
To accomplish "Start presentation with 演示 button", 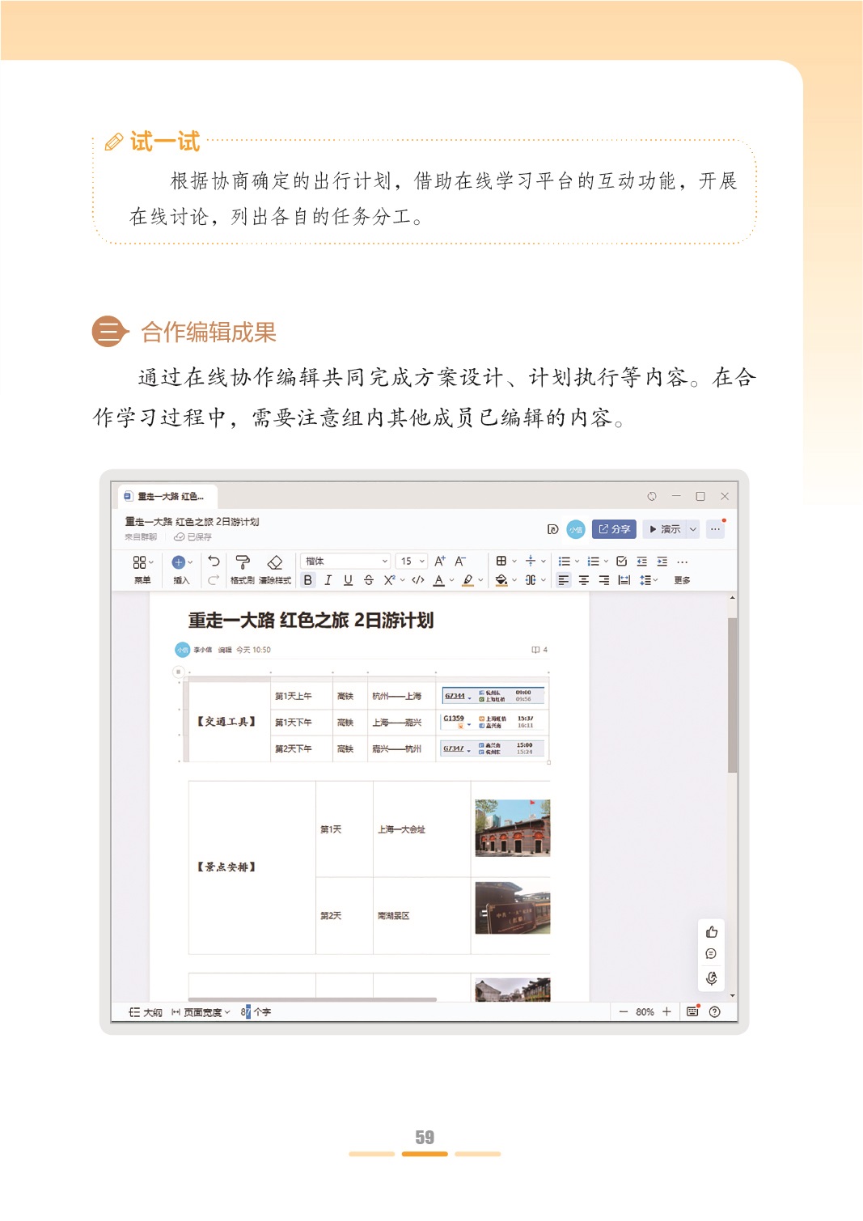I will [665, 529].
